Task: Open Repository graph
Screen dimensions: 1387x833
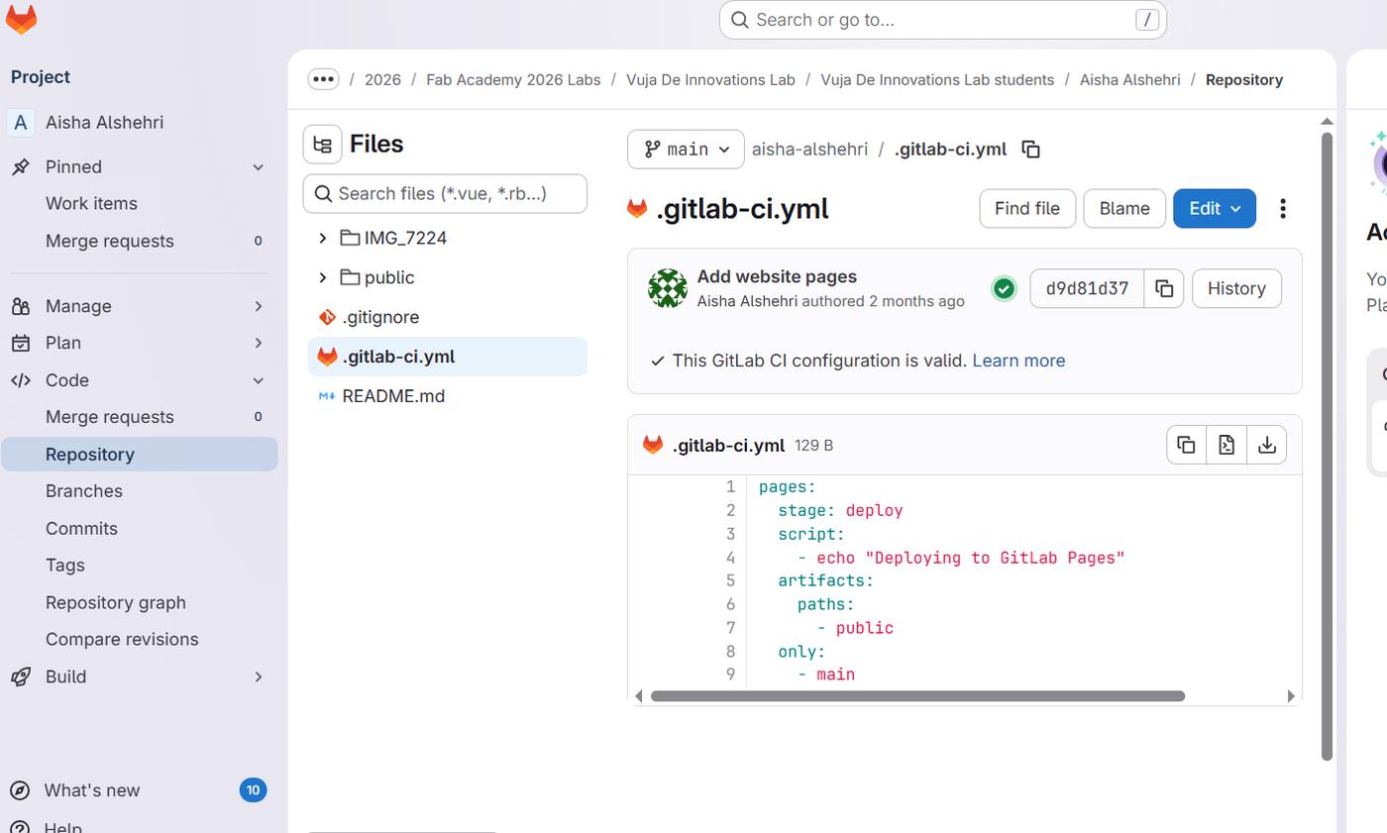Action: pos(139,602)
